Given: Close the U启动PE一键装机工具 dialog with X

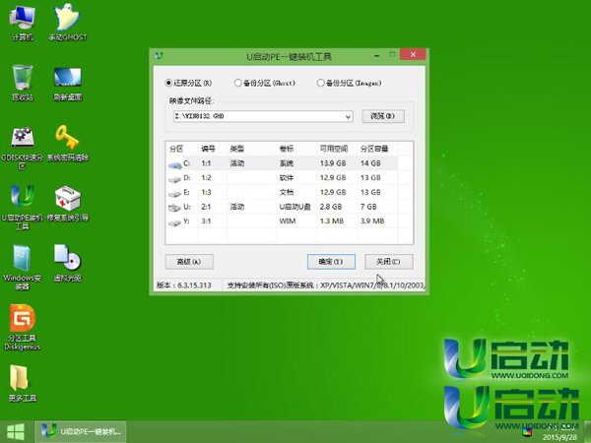Looking at the screenshot, I should [x=413, y=54].
